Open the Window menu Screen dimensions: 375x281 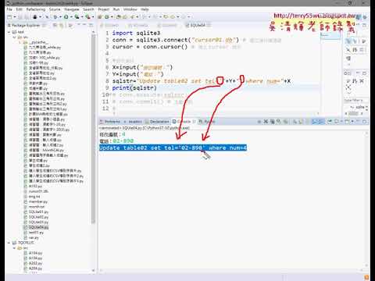(130, 9)
